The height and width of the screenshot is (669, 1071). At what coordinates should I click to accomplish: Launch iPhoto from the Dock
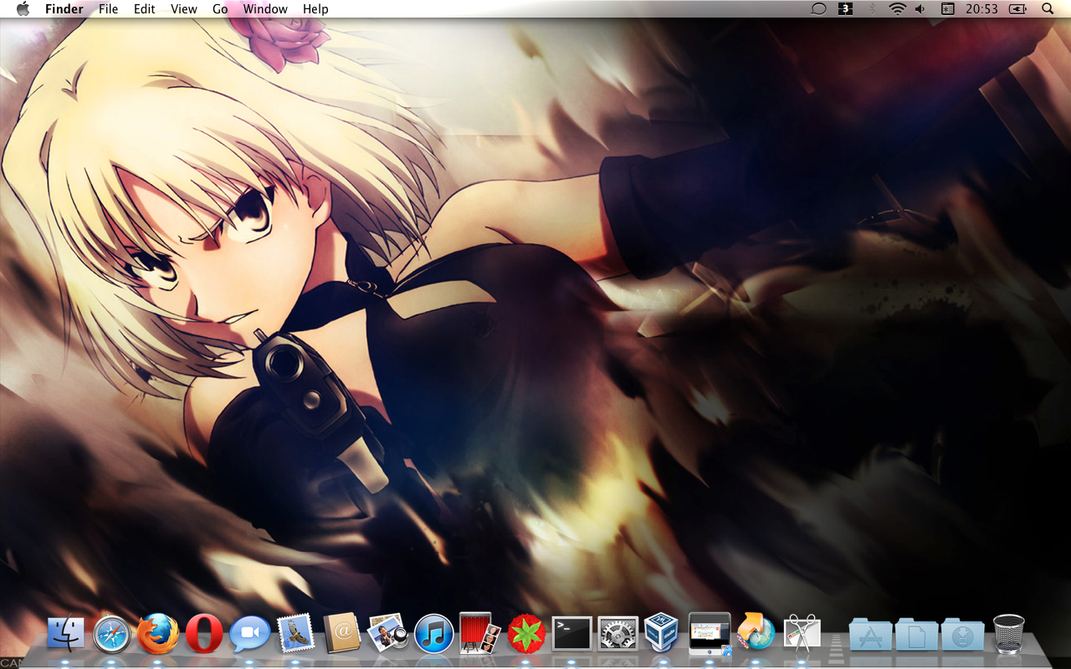(387, 634)
